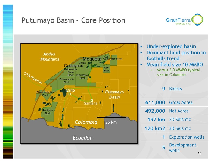Select the 'Azar Block' label
The height and width of the screenshot is (163, 211).
[106, 69]
